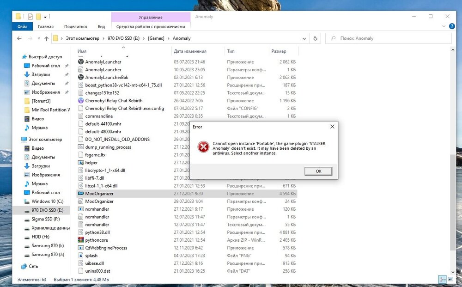Open Быстрый доступ in navigation pane

pos(45,56)
